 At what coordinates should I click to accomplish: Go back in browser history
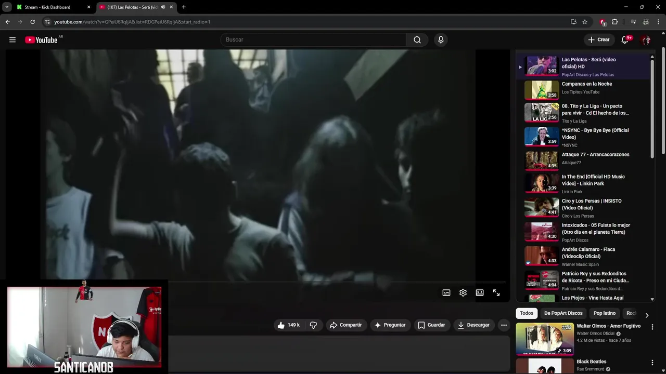[x=8, y=22]
